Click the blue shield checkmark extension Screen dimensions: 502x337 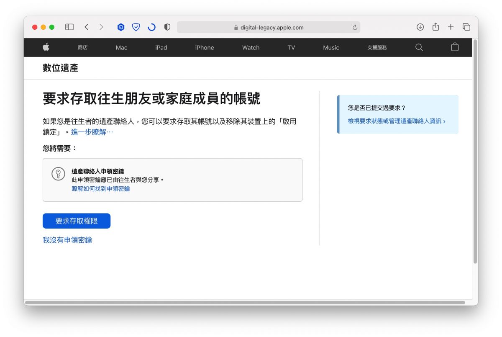136,27
